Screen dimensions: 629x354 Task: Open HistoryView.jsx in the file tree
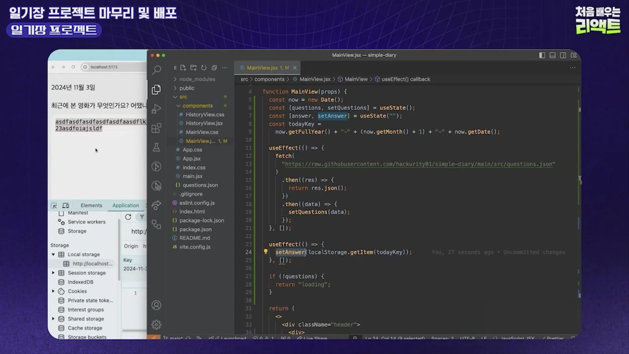[204, 123]
